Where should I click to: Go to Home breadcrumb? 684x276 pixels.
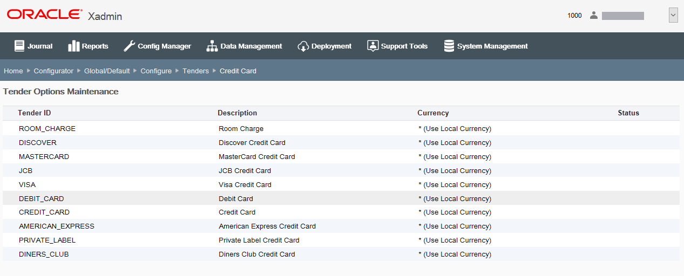tap(13, 71)
